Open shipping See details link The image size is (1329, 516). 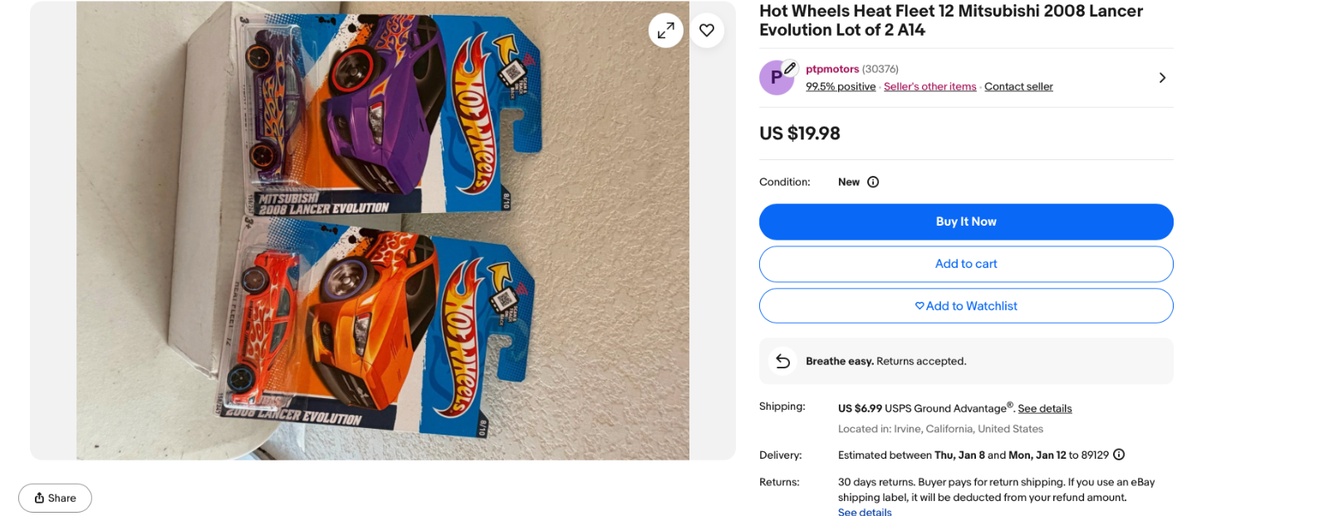(1044, 409)
